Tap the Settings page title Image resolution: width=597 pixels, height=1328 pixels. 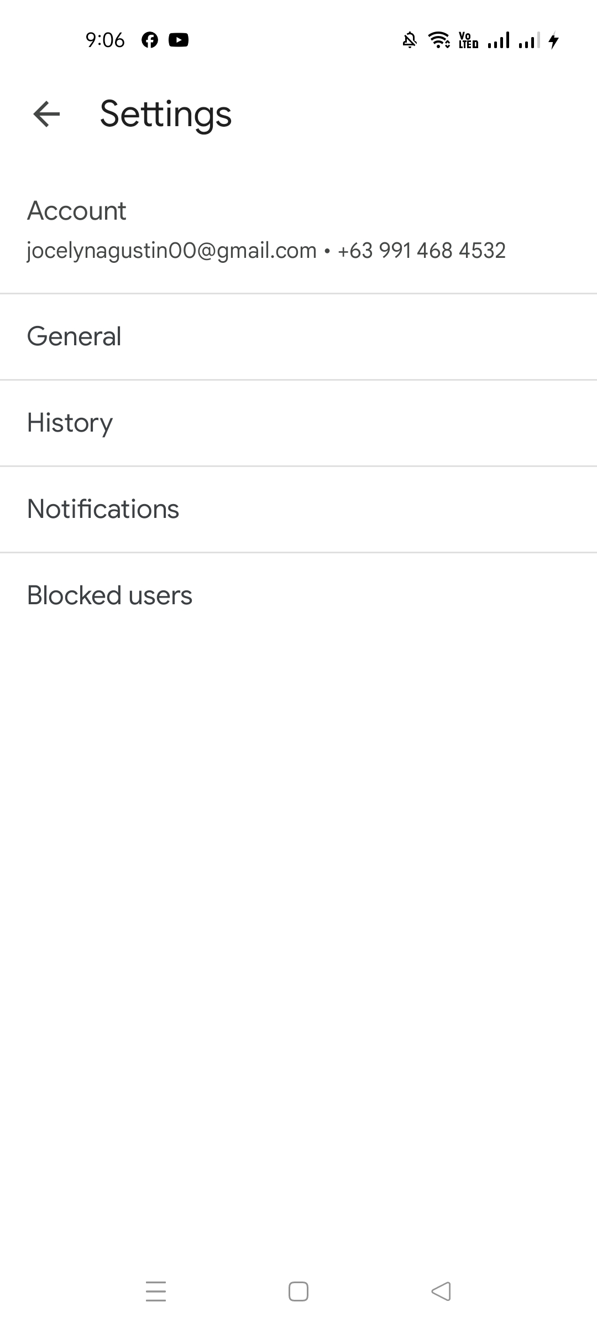click(166, 114)
